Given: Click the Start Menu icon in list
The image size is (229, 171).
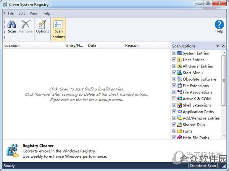Looking at the screenshot, I should click(179, 73).
